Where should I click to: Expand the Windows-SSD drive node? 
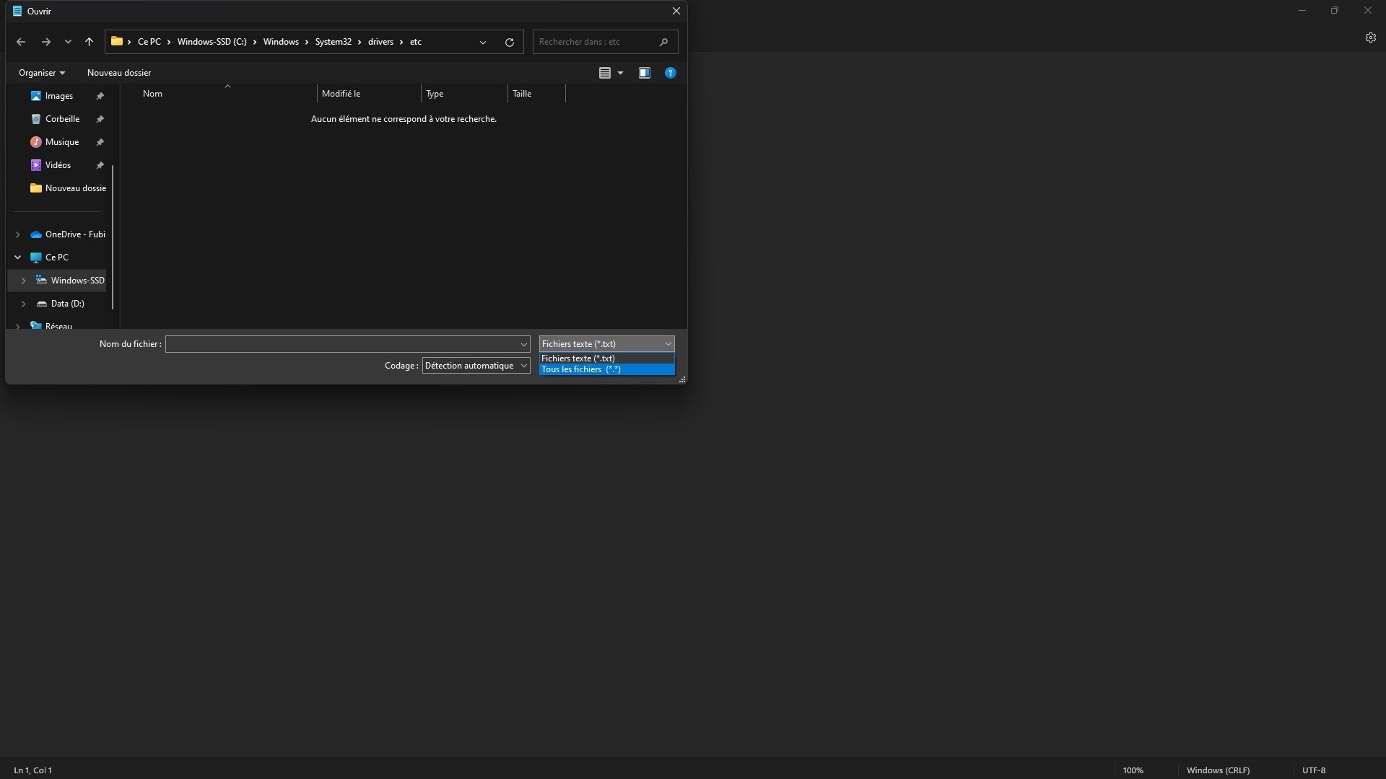24,281
